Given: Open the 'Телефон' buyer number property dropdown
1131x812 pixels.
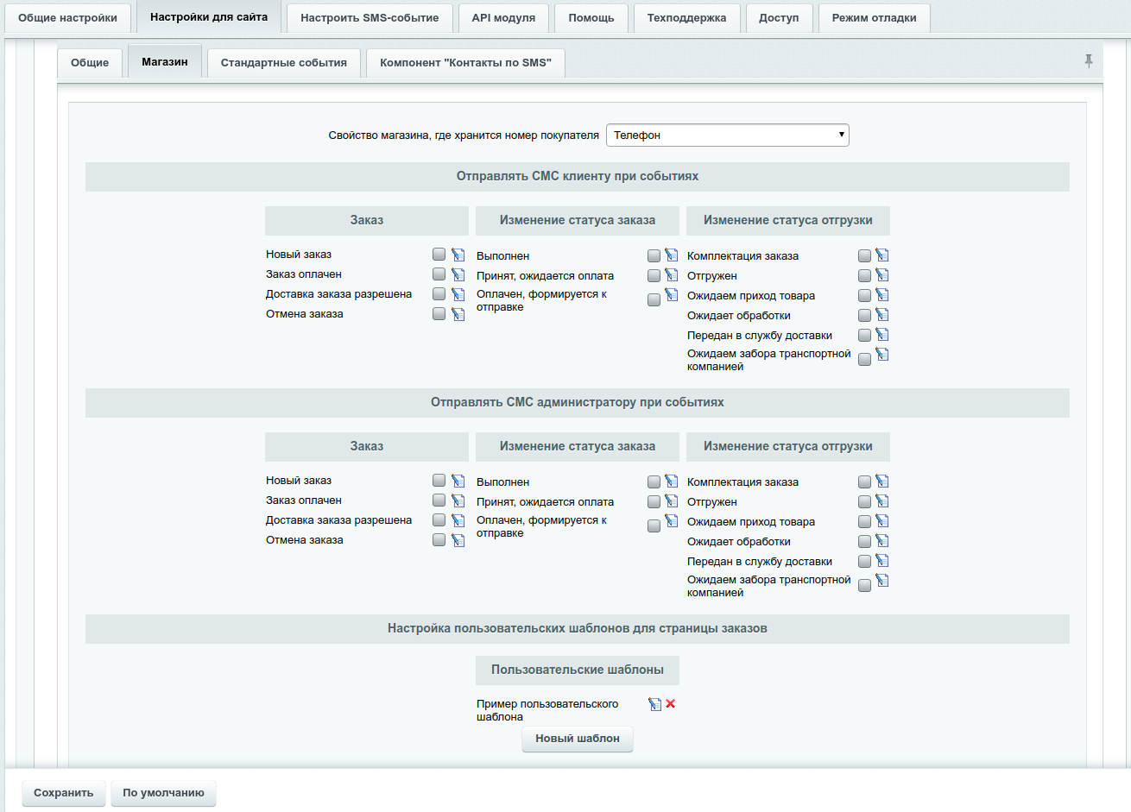Looking at the screenshot, I should click(727, 135).
